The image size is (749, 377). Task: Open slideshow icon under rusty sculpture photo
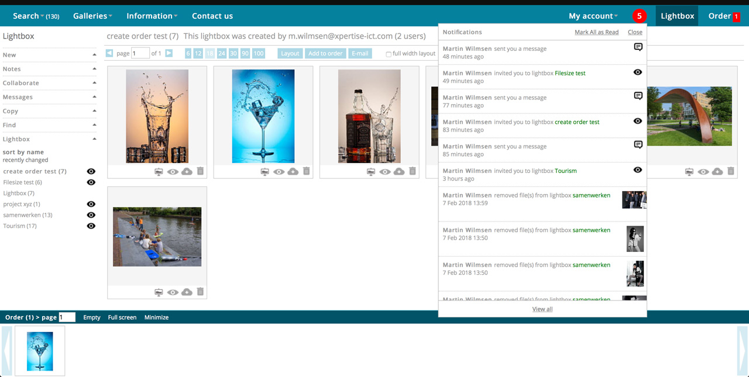(689, 172)
